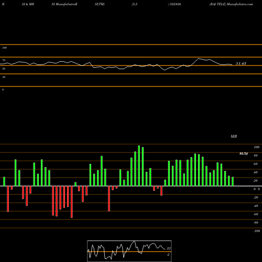Viewport: 262px width, 262px height.
Task: Click the 20 label on MR axis
Action: 255,181
